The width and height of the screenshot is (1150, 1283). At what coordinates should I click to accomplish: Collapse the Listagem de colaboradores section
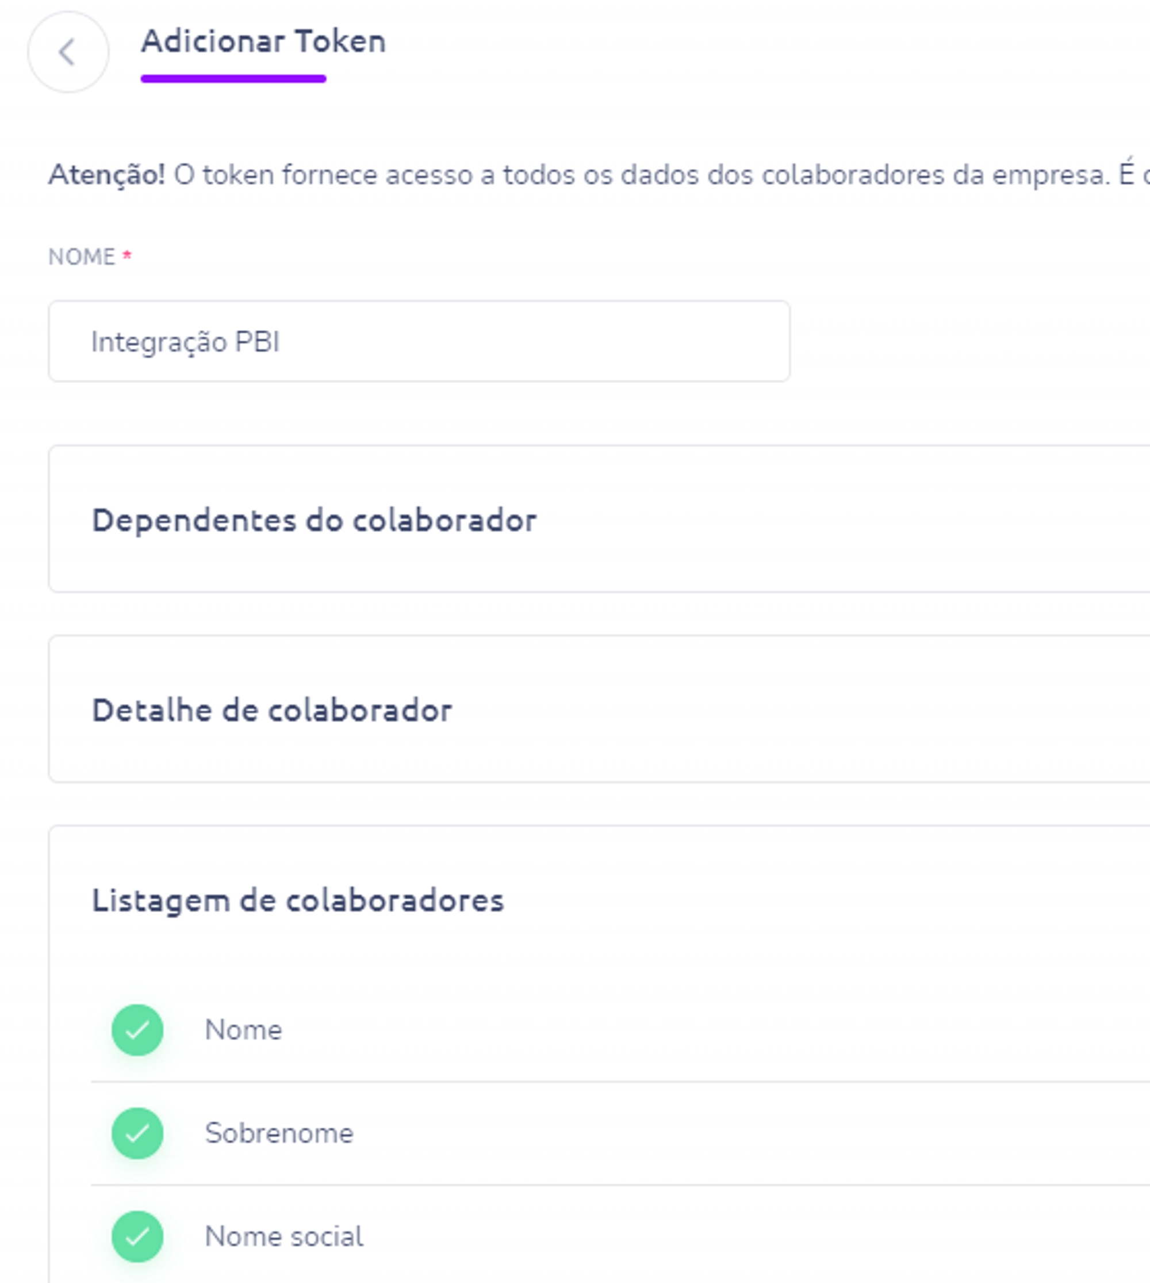[x=298, y=900]
